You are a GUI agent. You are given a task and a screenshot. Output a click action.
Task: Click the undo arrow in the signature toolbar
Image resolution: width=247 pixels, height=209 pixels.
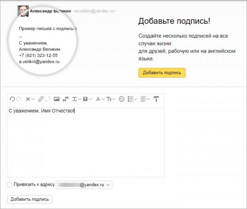[x=12, y=99]
